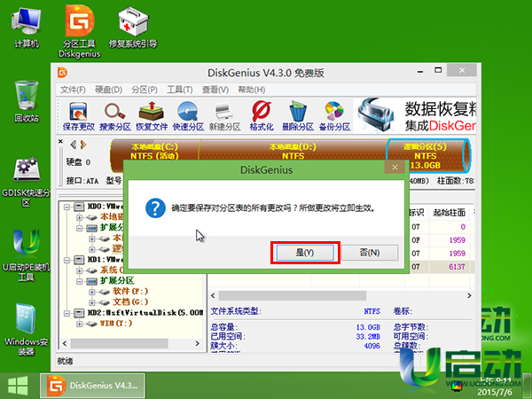Click the Format (格式化) toolbar icon
The width and height of the screenshot is (532, 399).
pos(262,116)
